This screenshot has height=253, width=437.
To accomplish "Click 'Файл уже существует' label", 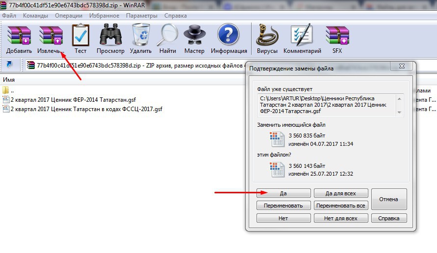I will coord(284,89).
